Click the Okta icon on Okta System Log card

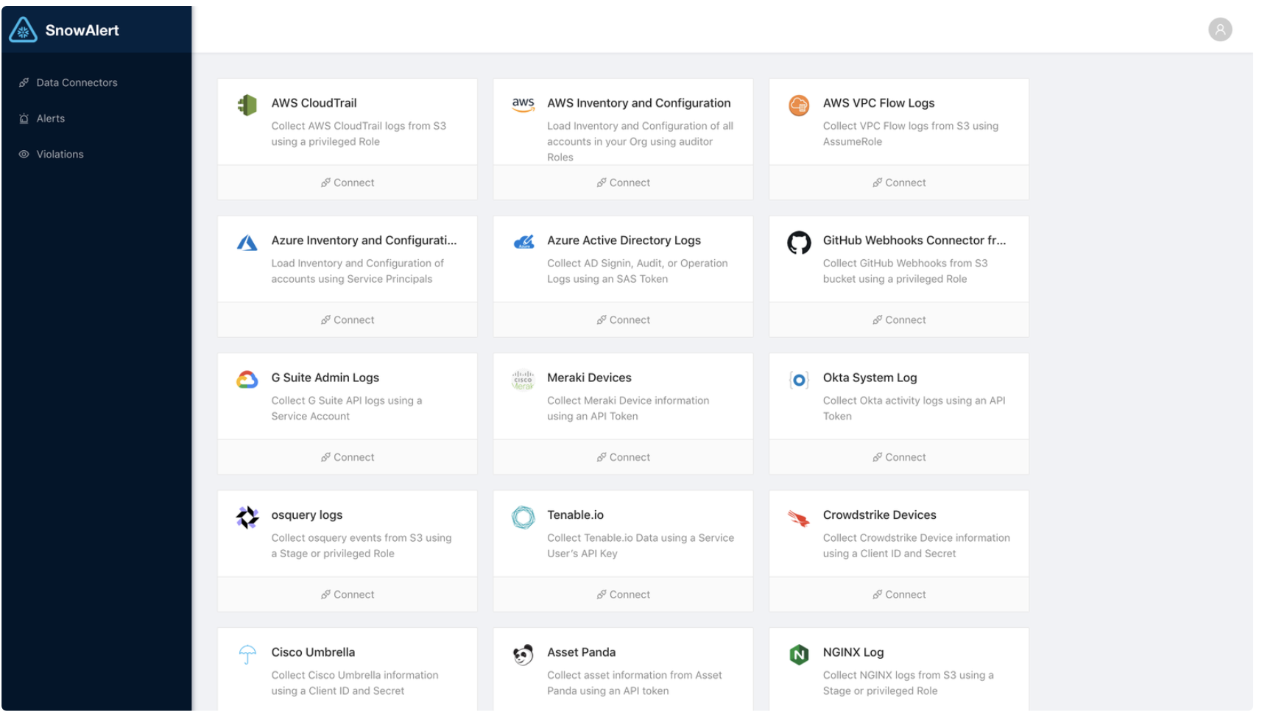(799, 379)
